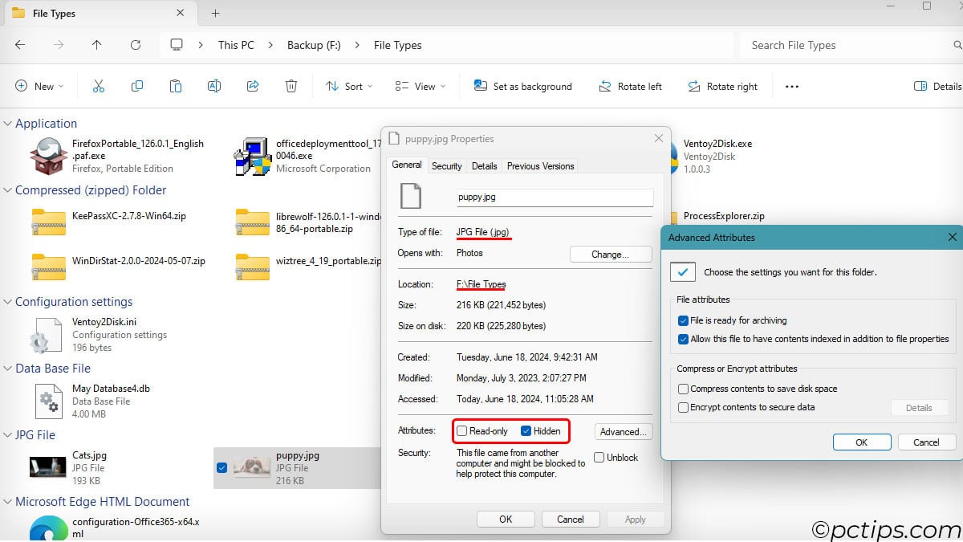Click the Copy icon in toolbar
Viewport: 963px width, 542px height.
(x=137, y=86)
